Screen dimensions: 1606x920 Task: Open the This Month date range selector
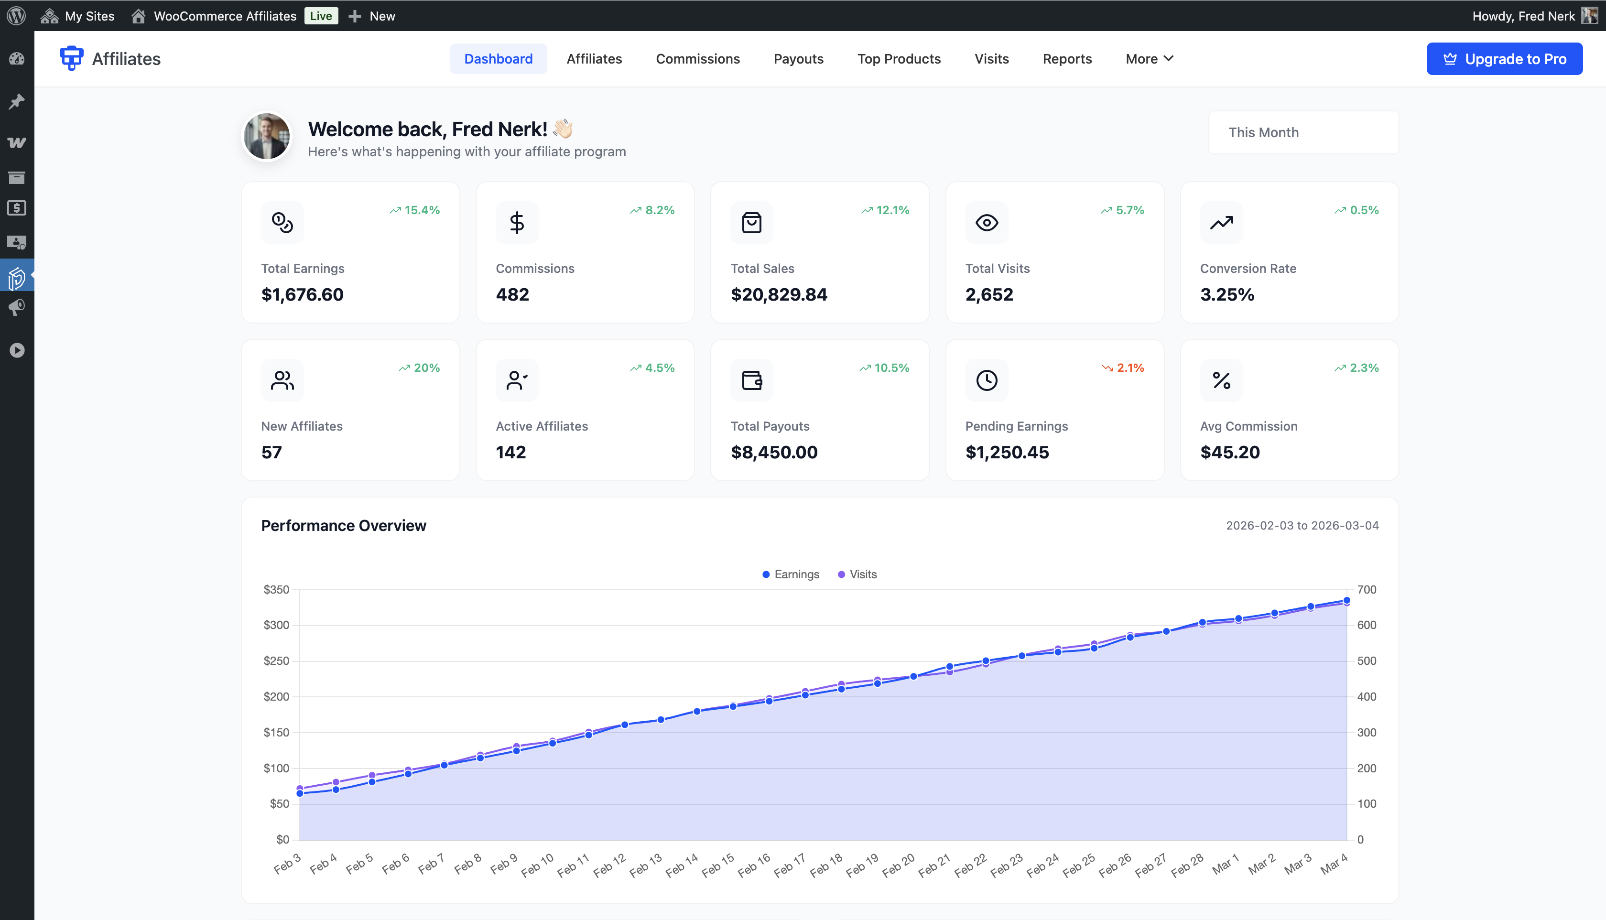1303,133
